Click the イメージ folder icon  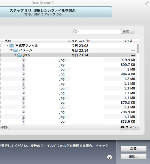[x=15, y=50]
